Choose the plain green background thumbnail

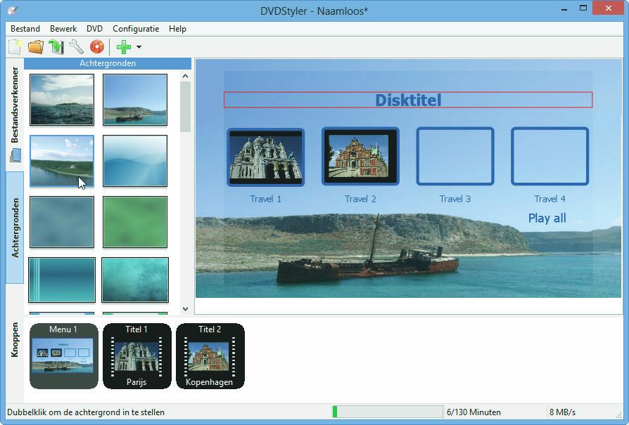(x=134, y=222)
